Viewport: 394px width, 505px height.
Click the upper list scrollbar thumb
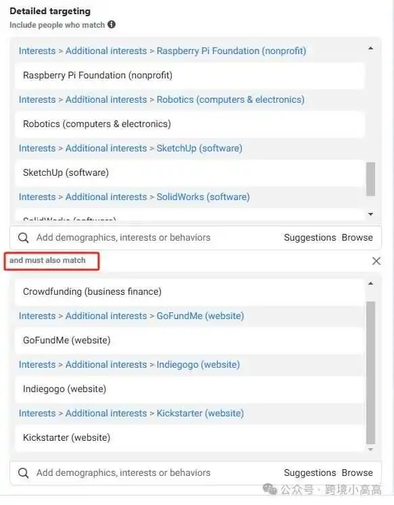(370, 179)
